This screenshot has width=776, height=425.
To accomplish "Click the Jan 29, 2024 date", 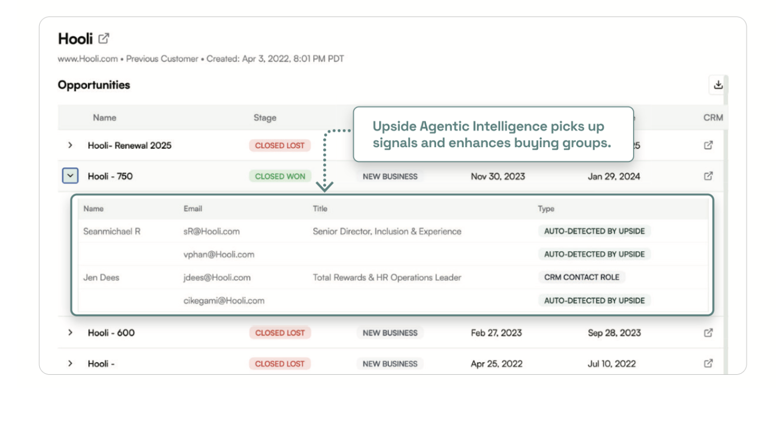I will pyautogui.click(x=614, y=177).
